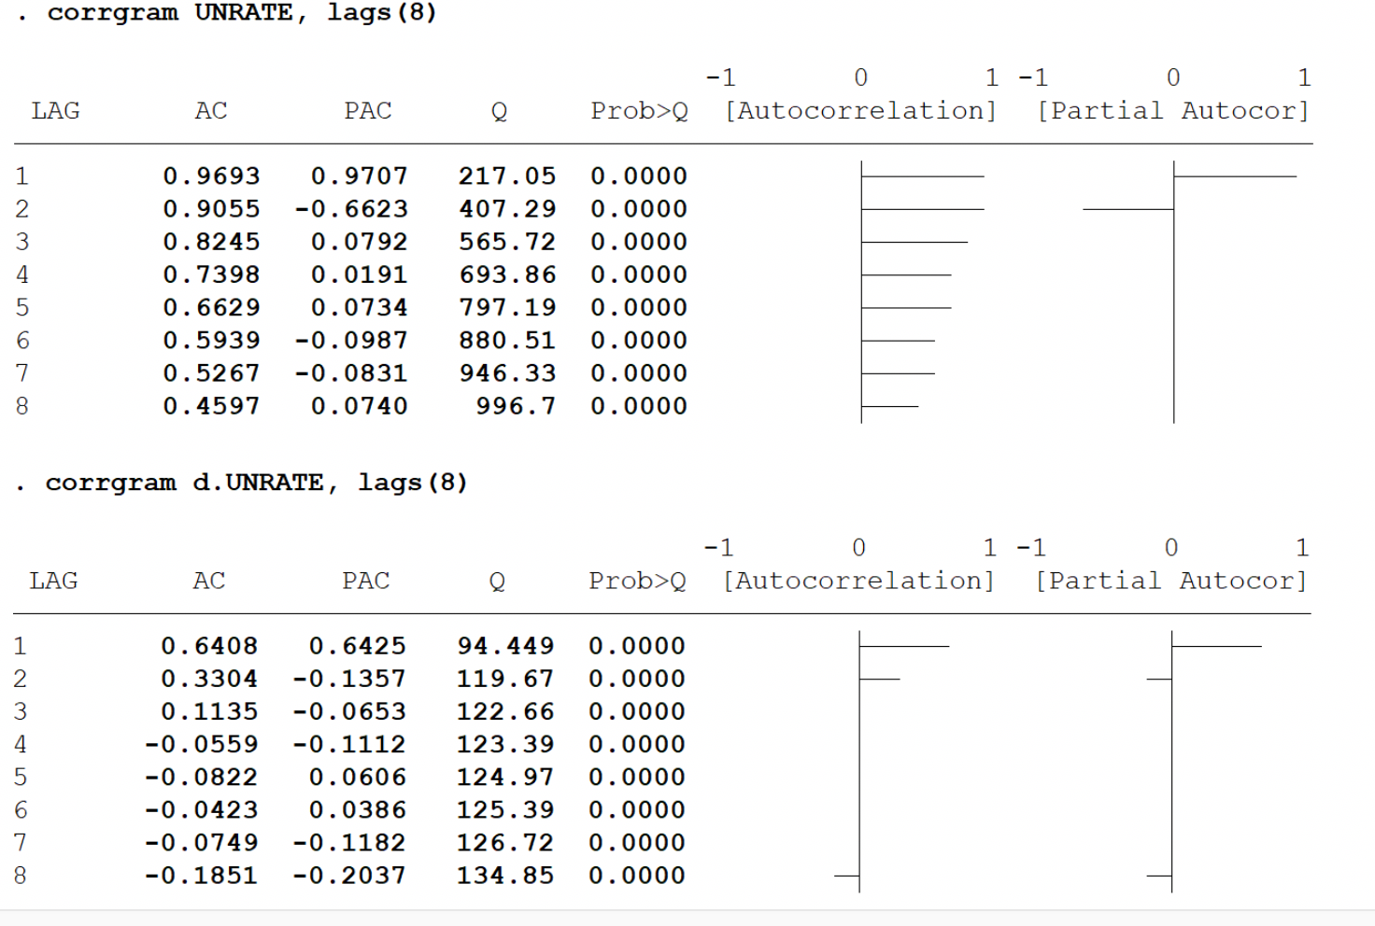
Task: Click the Q statistic 122.66
Action: 505,711
